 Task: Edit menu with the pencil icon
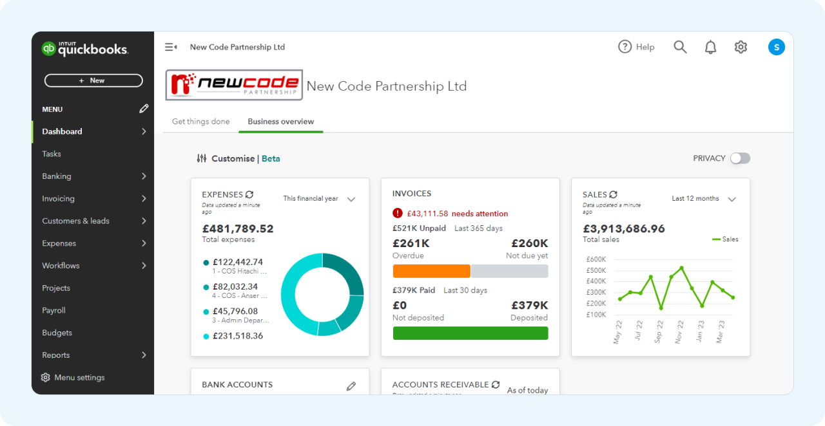[144, 109]
